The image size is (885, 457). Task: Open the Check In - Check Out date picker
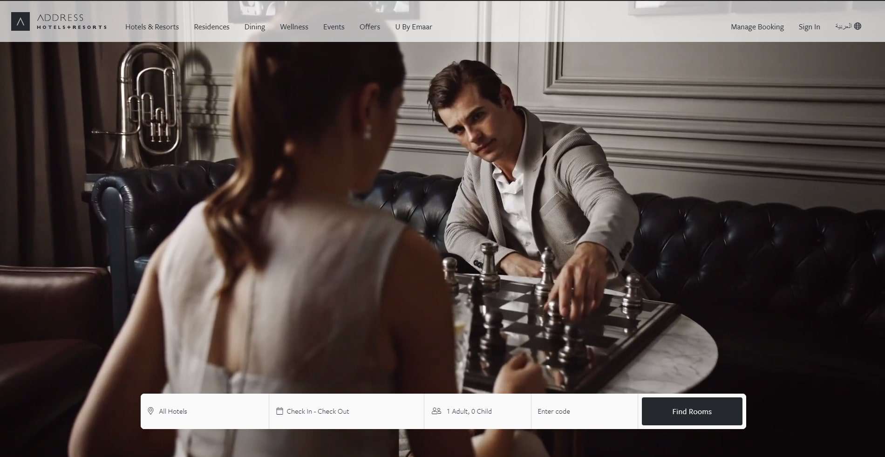click(x=347, y=411)
